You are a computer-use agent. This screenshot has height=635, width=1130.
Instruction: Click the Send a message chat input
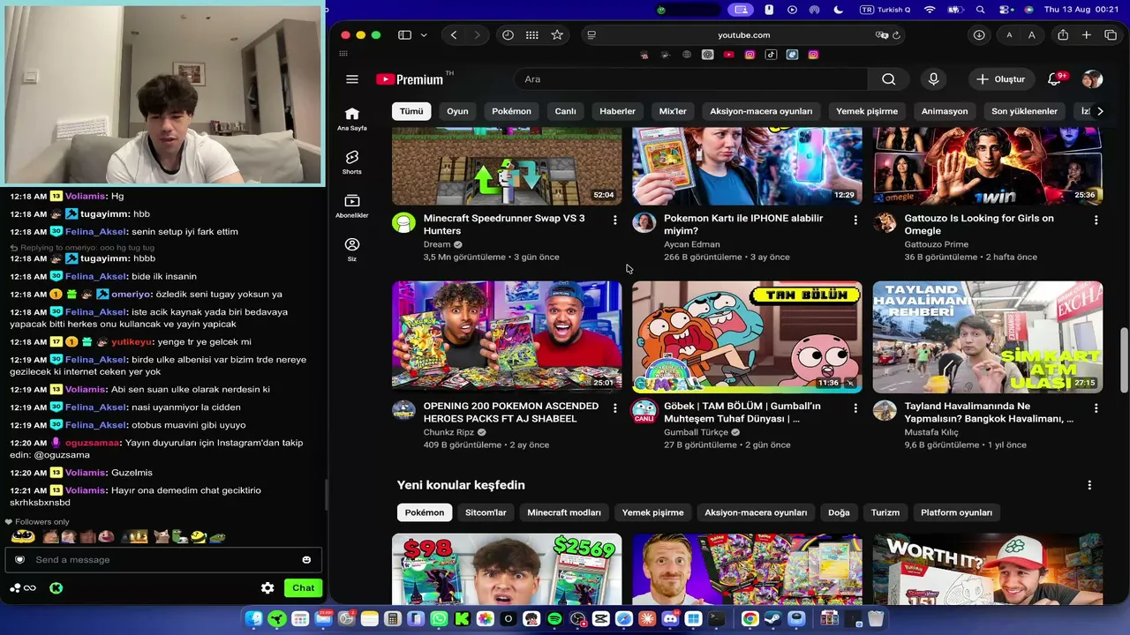[x=163, y=560]
